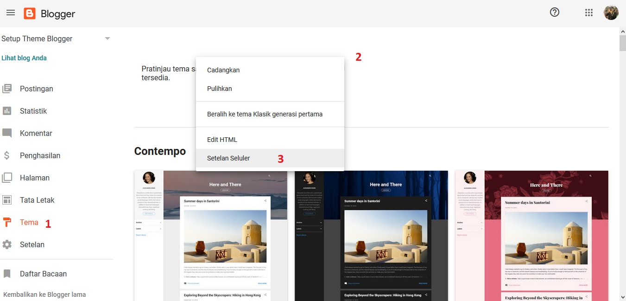
Task: Select Setelan Seluler from the menu
Action: tap(270, 158)
